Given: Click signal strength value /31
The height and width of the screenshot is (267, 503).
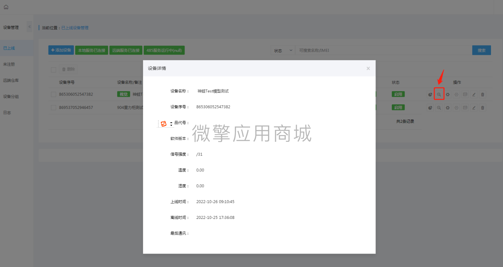Looking at the screenshot, I should 199,154.
